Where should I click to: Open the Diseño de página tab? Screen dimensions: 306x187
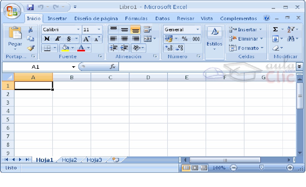tap(96, 19)
